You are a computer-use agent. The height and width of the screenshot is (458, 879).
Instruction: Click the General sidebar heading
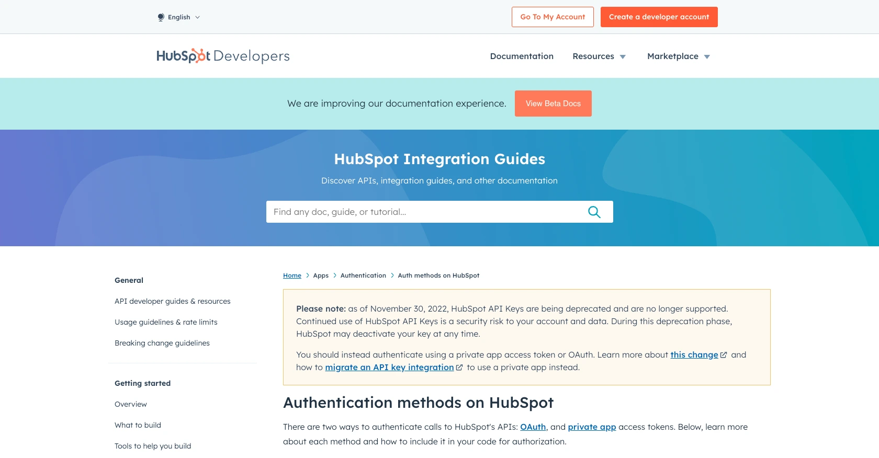(129, 280)
